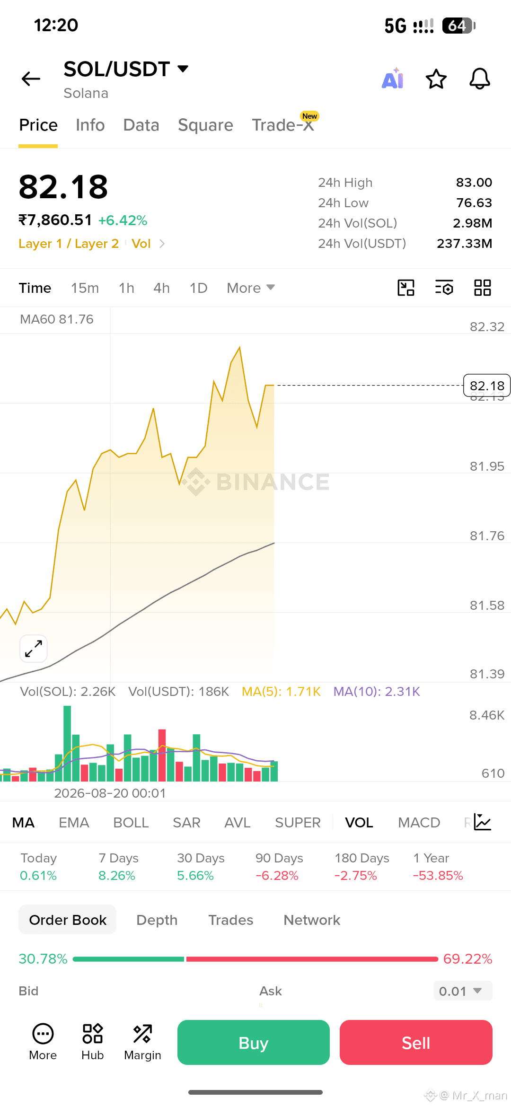Screen dimensions: 511x1107
Task: Open the chart drawing tools icon
Action: pyautogui.click(x=406, y=288)
